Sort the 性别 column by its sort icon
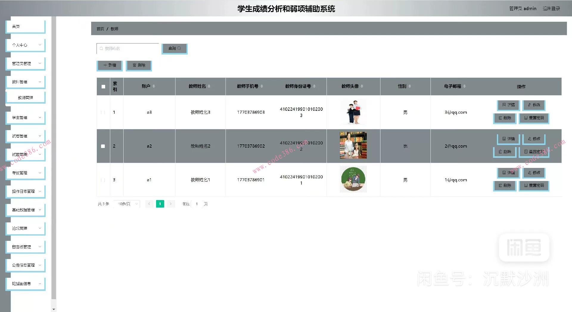The height and width of the screenshot is (312, 572). (410, 86)
